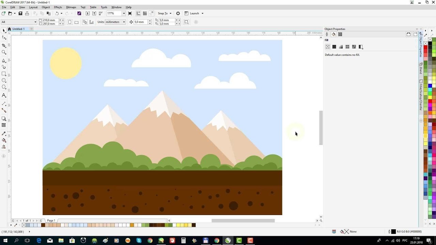Select the Rectangle tool

[x=4, y=74]
